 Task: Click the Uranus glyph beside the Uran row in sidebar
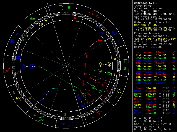tap(174, 108)
